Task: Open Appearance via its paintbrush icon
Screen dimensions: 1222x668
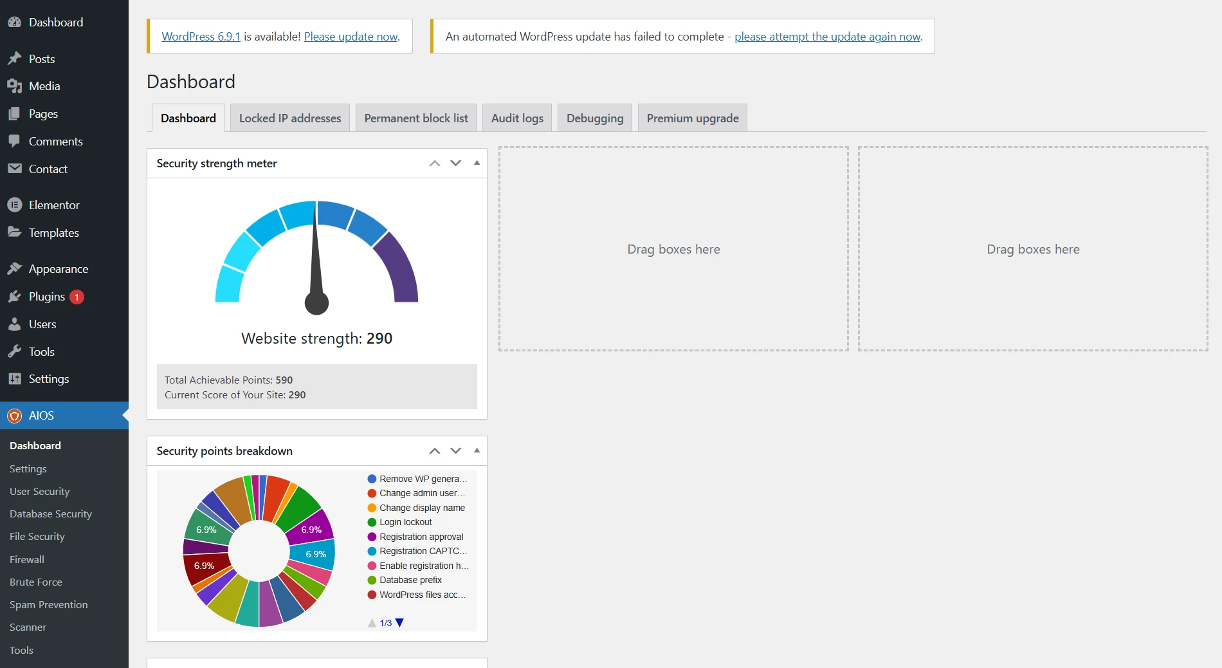Action: tap(14, 268)
